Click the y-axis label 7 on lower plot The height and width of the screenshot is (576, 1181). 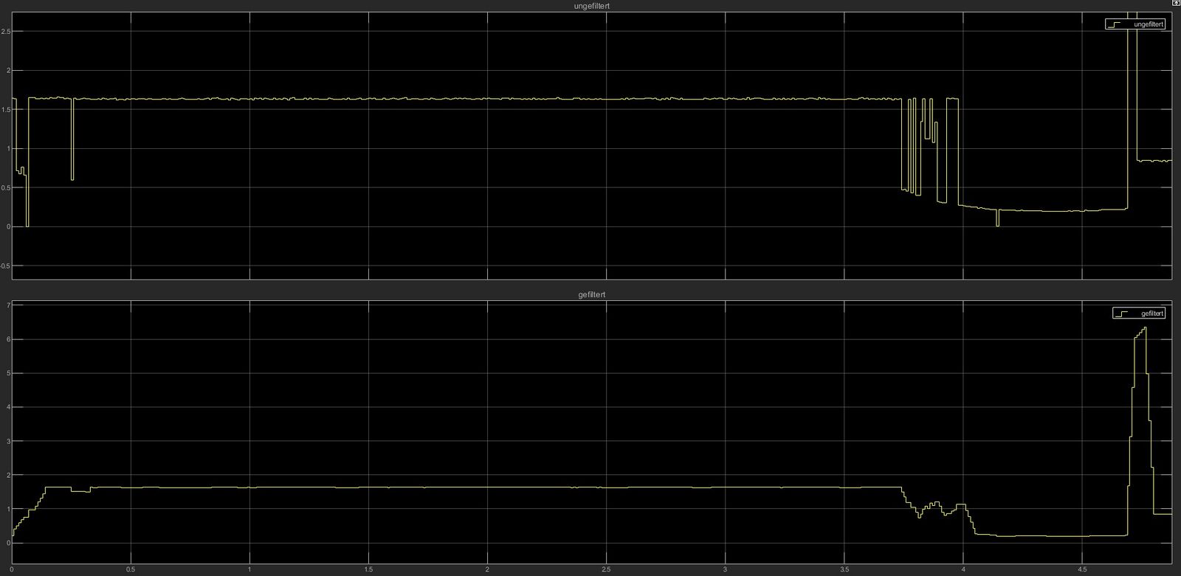[7, 305]
